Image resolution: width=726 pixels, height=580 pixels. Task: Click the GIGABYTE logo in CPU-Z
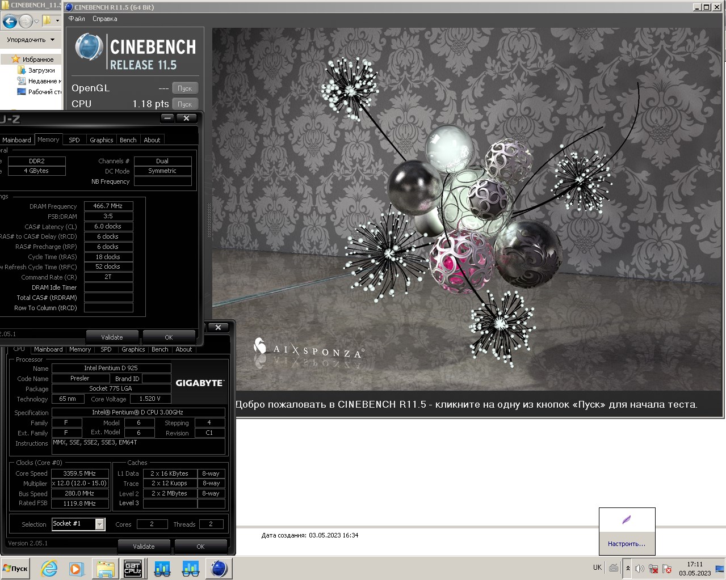click(199, 383)
